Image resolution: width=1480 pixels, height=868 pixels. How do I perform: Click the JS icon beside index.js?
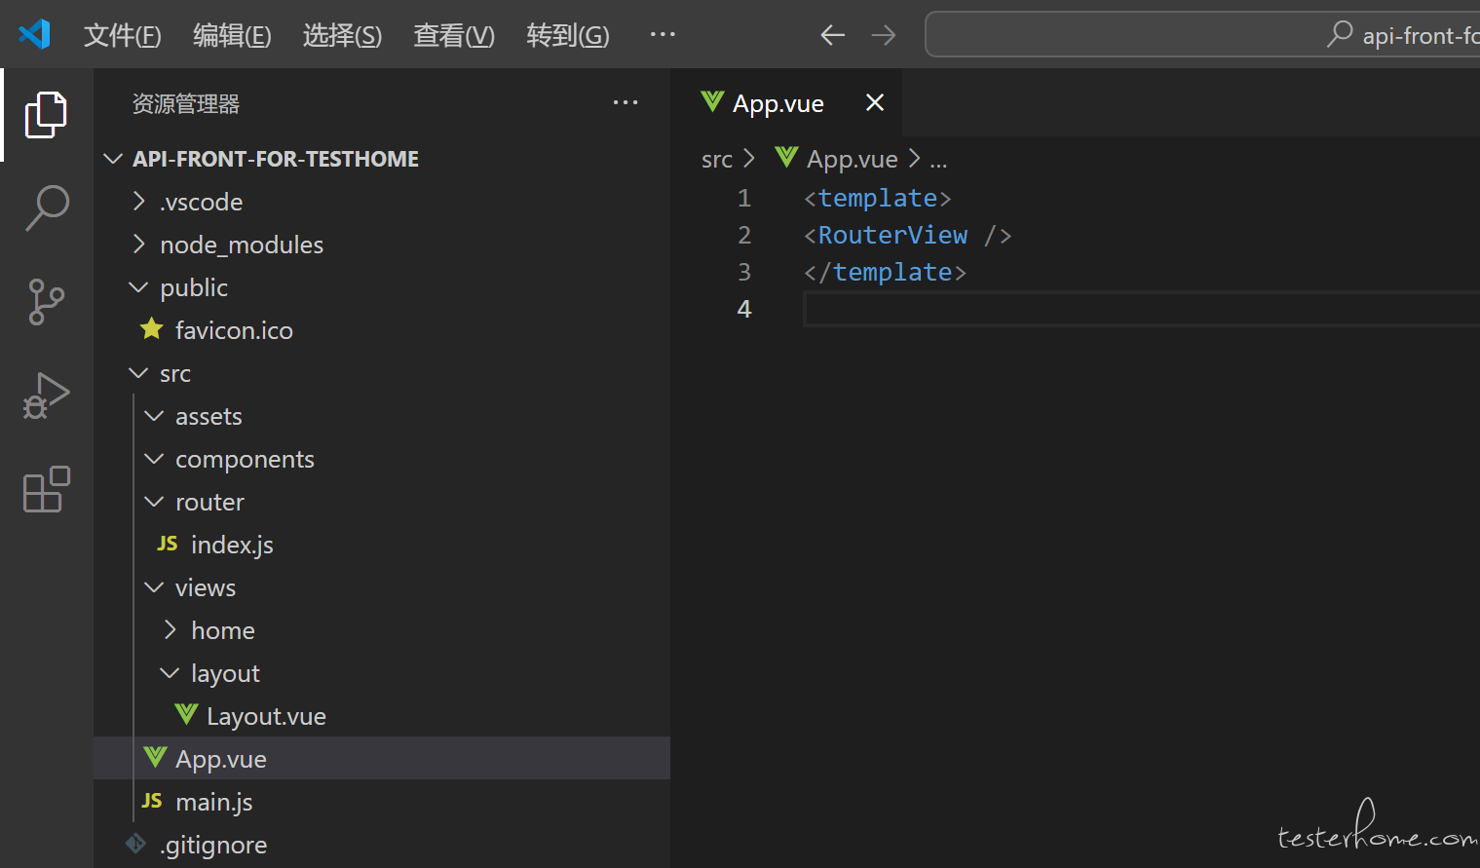tap(168, 544)
